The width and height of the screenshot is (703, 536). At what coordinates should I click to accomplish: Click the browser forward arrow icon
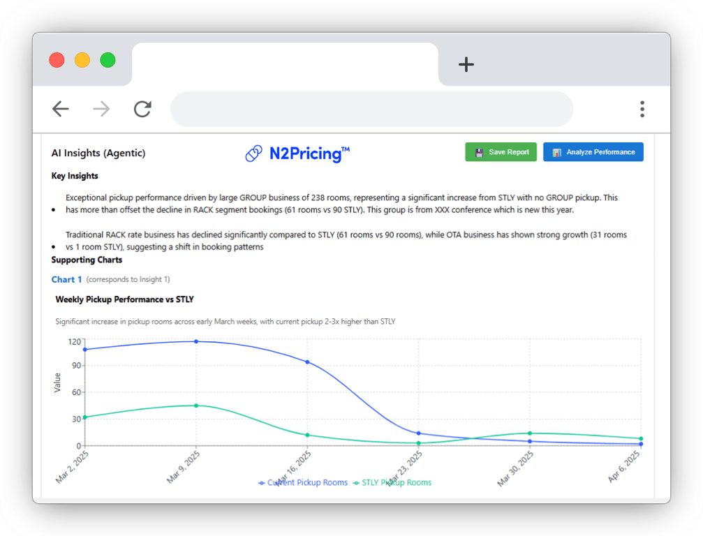(x=101, y=109)
